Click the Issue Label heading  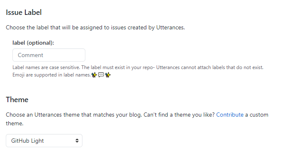click(x=24, y=12)
